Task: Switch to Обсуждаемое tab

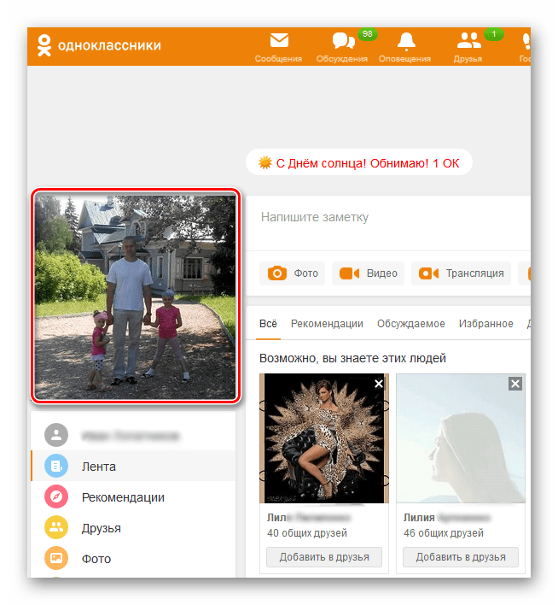Action: (x=410, y=323)
